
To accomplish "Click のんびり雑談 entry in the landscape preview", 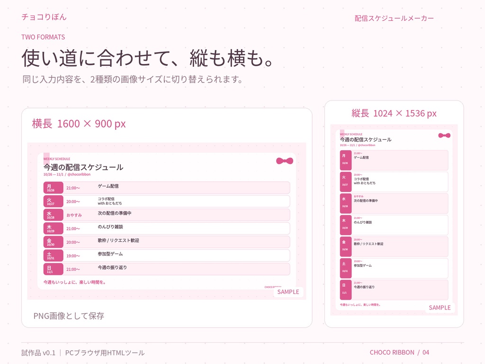I will pos(110,227).
